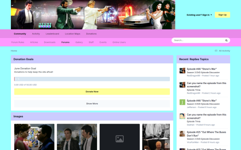The width and height of the screenshot is (241, 150).
Task: Open Dadrian username link
Action: point(190,125)
